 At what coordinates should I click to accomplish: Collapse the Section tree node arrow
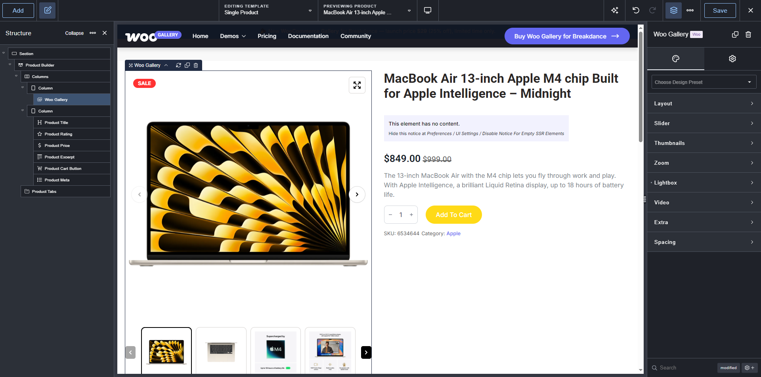(4, 53)
